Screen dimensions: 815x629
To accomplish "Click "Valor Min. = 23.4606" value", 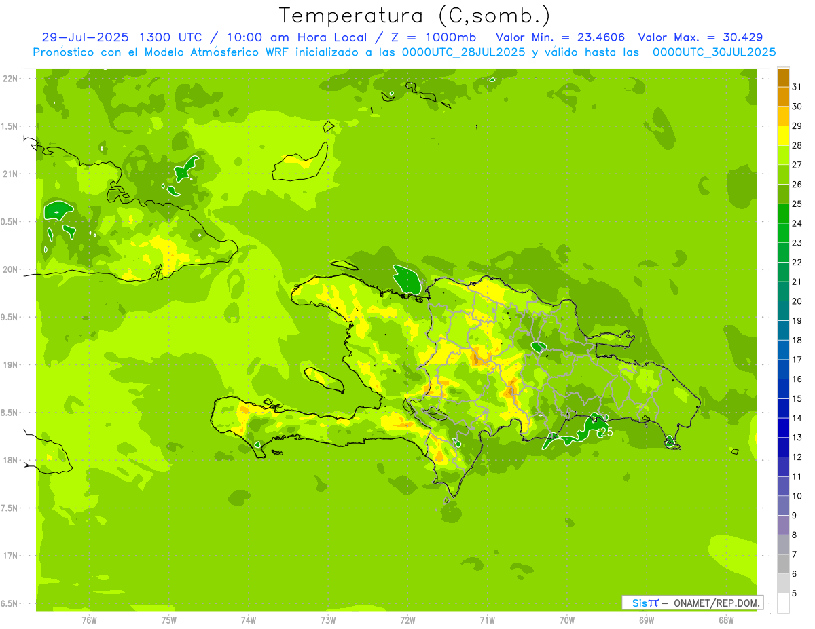I will tap(560, 37).
